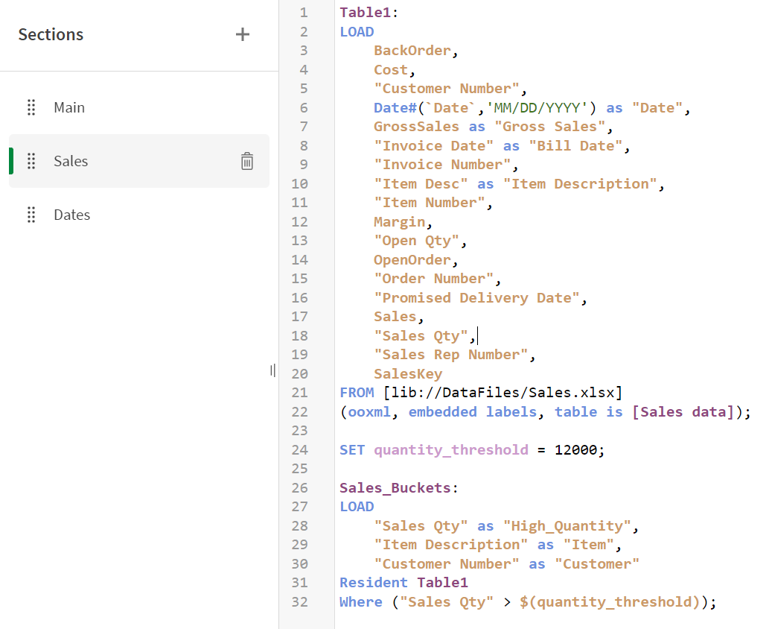Add a new section with plus icon
This screenshot has height=629, width=772.
tap(242, 34)
